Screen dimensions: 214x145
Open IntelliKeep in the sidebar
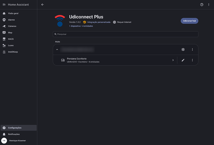point(18,52)
